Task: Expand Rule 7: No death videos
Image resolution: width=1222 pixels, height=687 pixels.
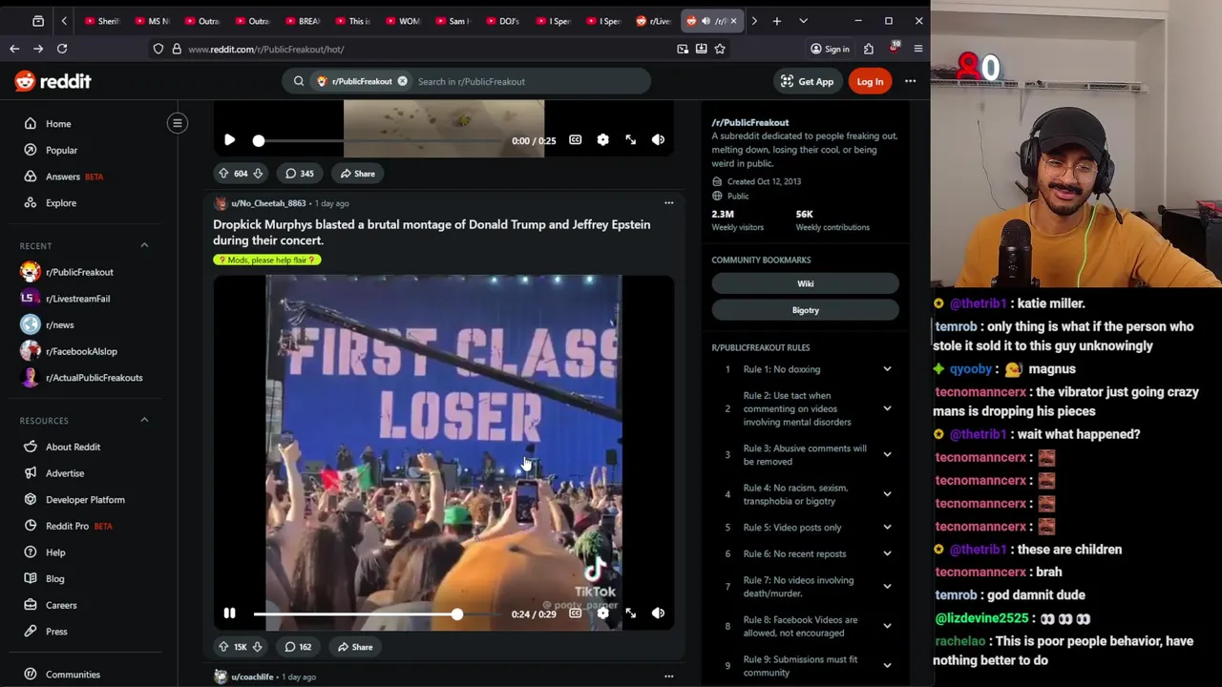Action: click(x=806, y=586)
